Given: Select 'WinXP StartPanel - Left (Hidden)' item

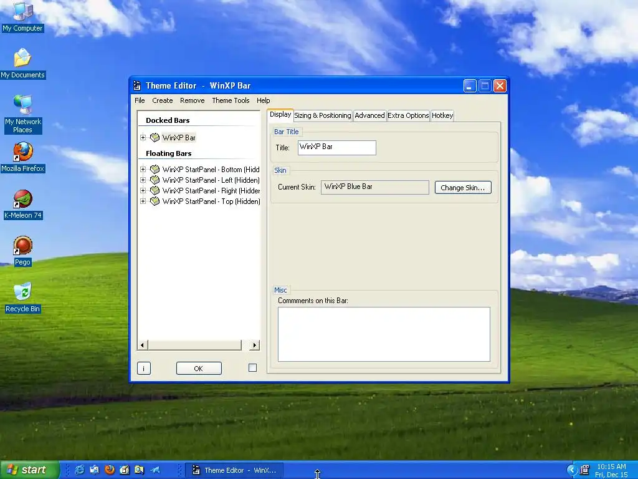Looking at the screenshot, I should coord(211,180).
